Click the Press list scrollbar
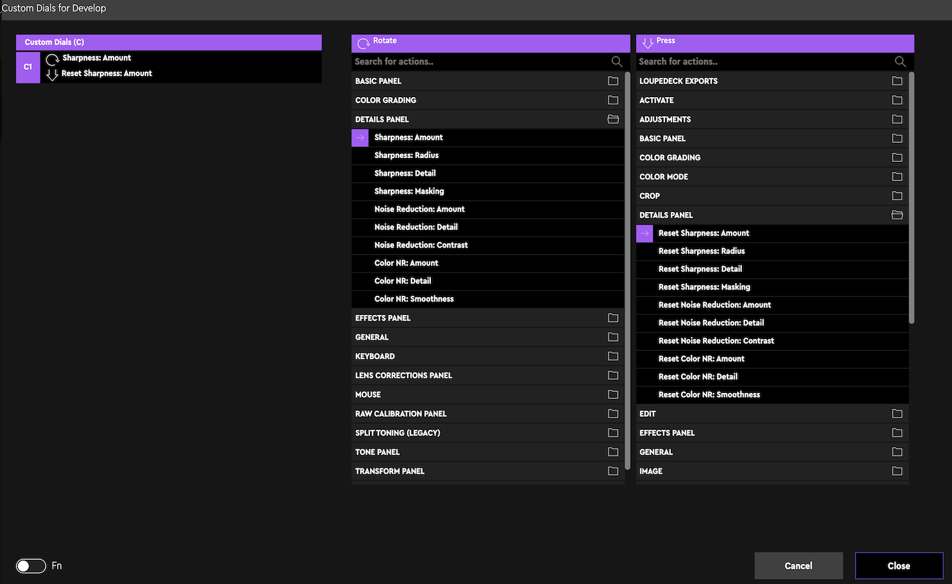Viewport: 952px width, 584px height. (912, 197)
